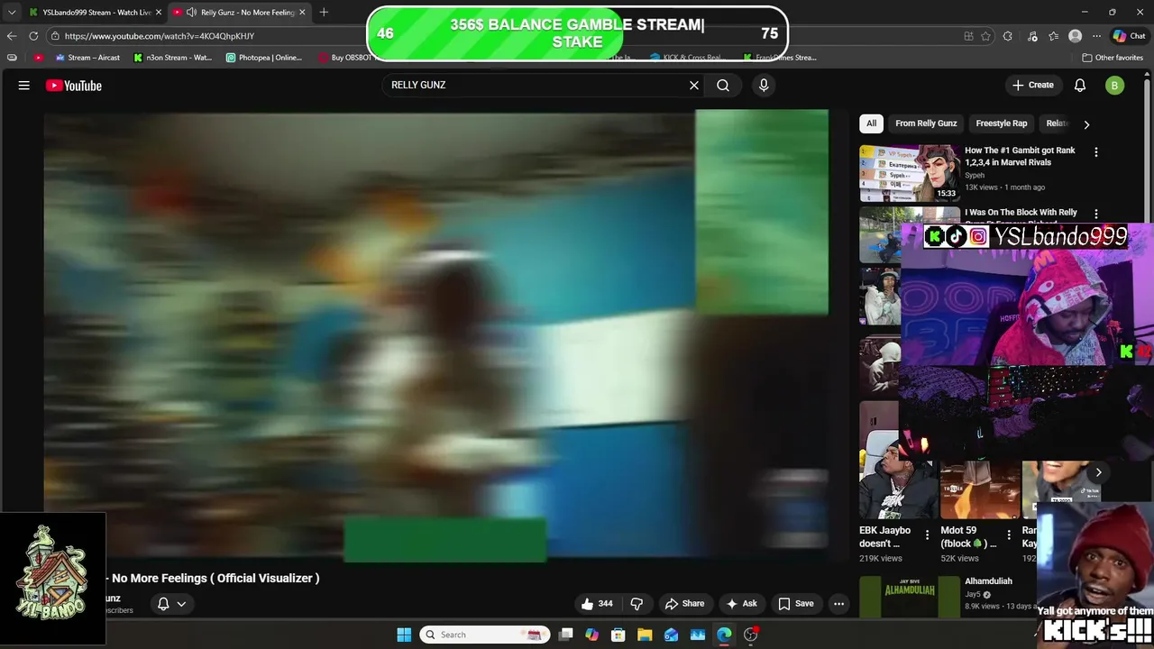Open Microsoft Store from the taskbar
Viewport: 1154px width, 649px height.
tap(618, 635)
